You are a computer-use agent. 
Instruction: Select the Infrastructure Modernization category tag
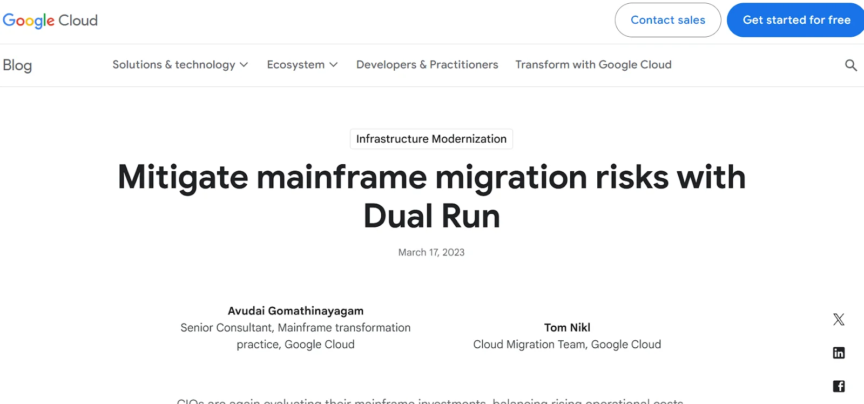coord(431,139)
